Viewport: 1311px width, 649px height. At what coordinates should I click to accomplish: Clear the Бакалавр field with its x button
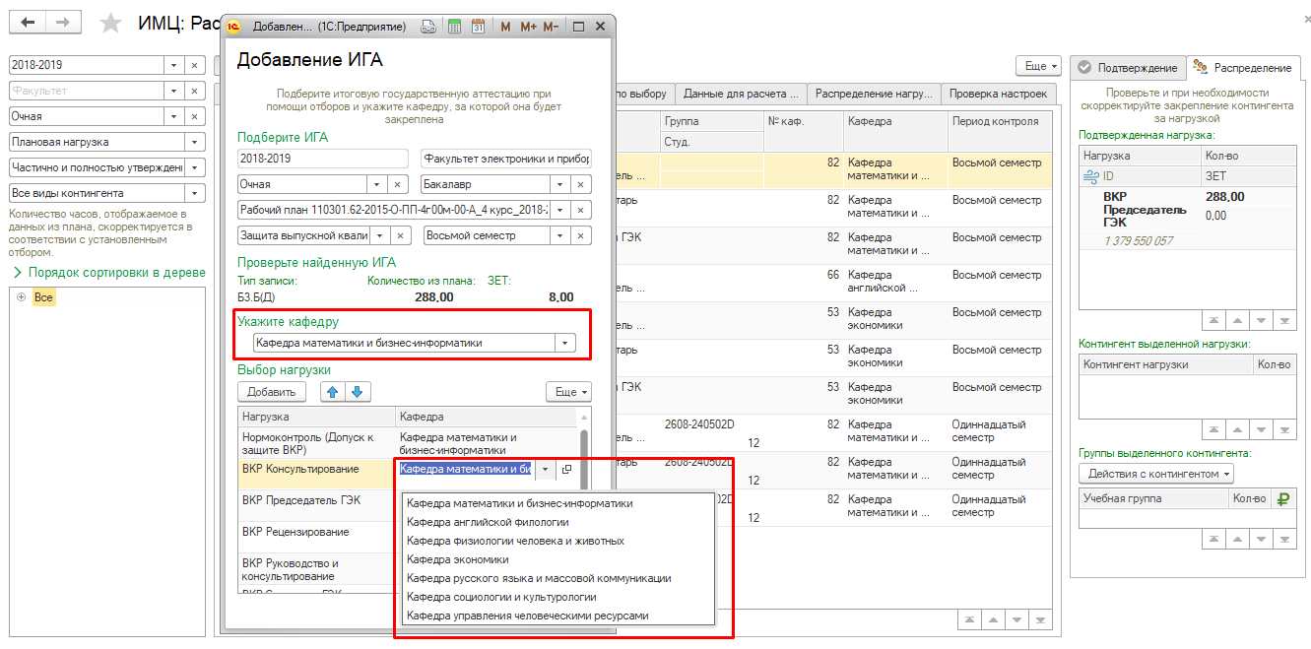582,184
